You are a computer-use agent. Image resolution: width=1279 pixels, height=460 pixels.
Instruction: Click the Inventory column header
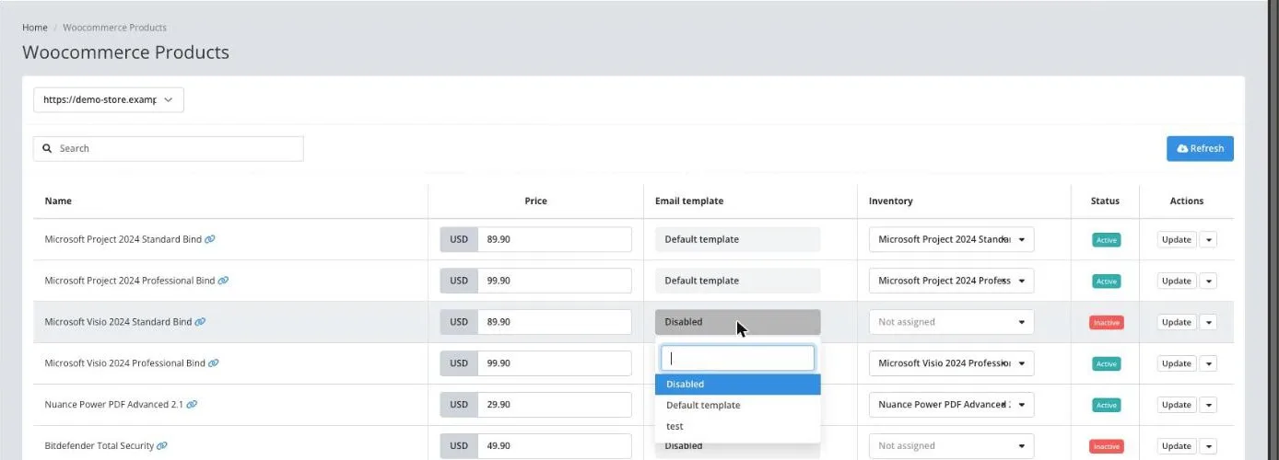(891, 201)
